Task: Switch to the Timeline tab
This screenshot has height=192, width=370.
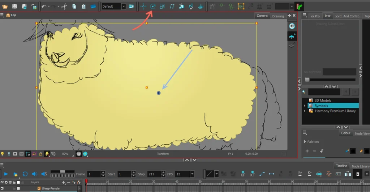Action: 341,166
